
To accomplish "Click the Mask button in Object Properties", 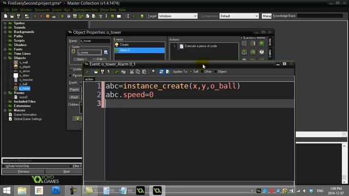I will 74,97.
